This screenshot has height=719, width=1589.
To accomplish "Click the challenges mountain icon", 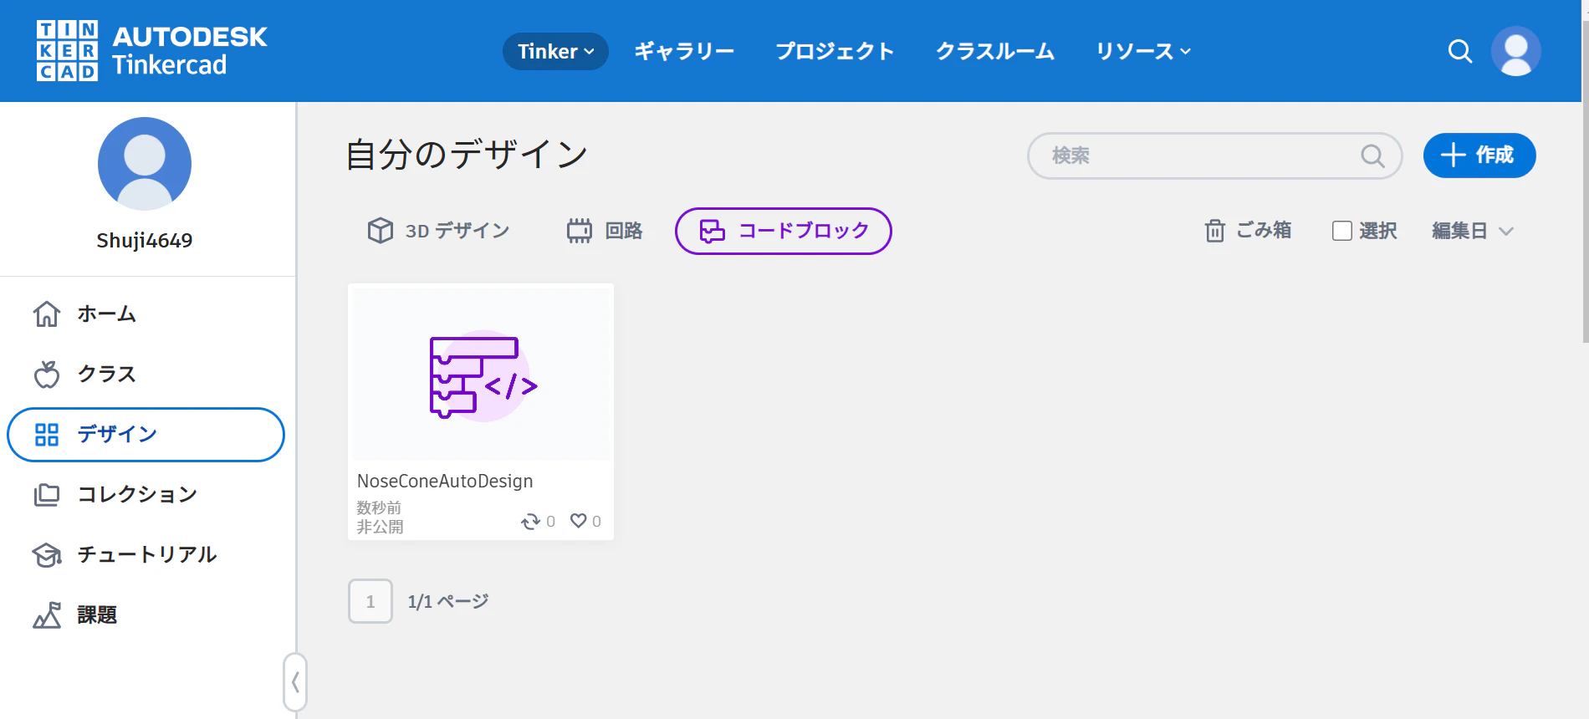I will point(47,614).
